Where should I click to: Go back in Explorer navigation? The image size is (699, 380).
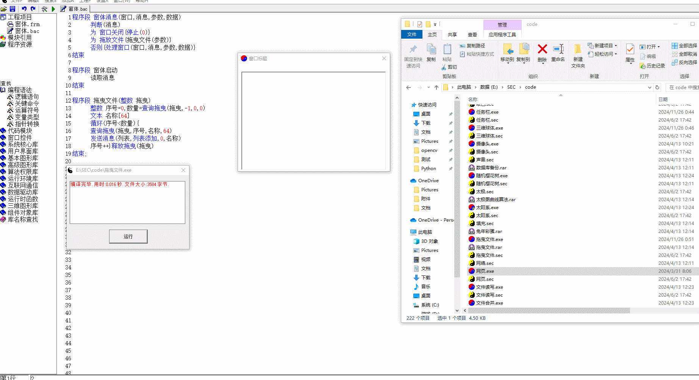408,88
